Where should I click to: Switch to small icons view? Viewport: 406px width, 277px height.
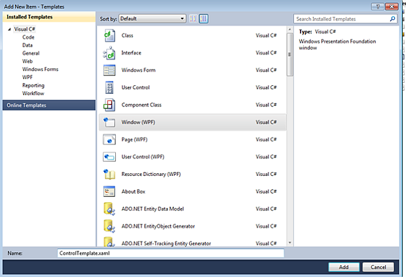(193, 18)
